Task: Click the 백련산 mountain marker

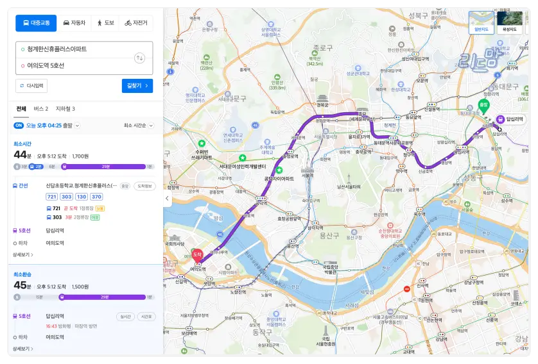Action: coord(206,58)
